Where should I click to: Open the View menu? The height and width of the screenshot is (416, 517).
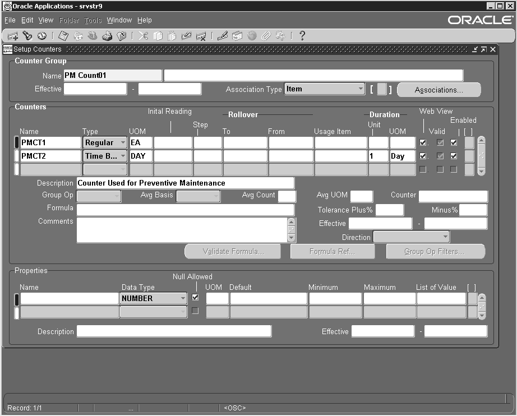click(x=46, y=20)
